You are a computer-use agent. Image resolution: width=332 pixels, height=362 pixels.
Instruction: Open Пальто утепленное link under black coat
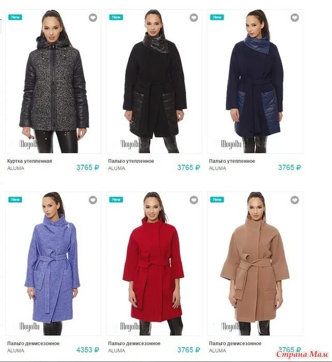click(x=131, y=161)
